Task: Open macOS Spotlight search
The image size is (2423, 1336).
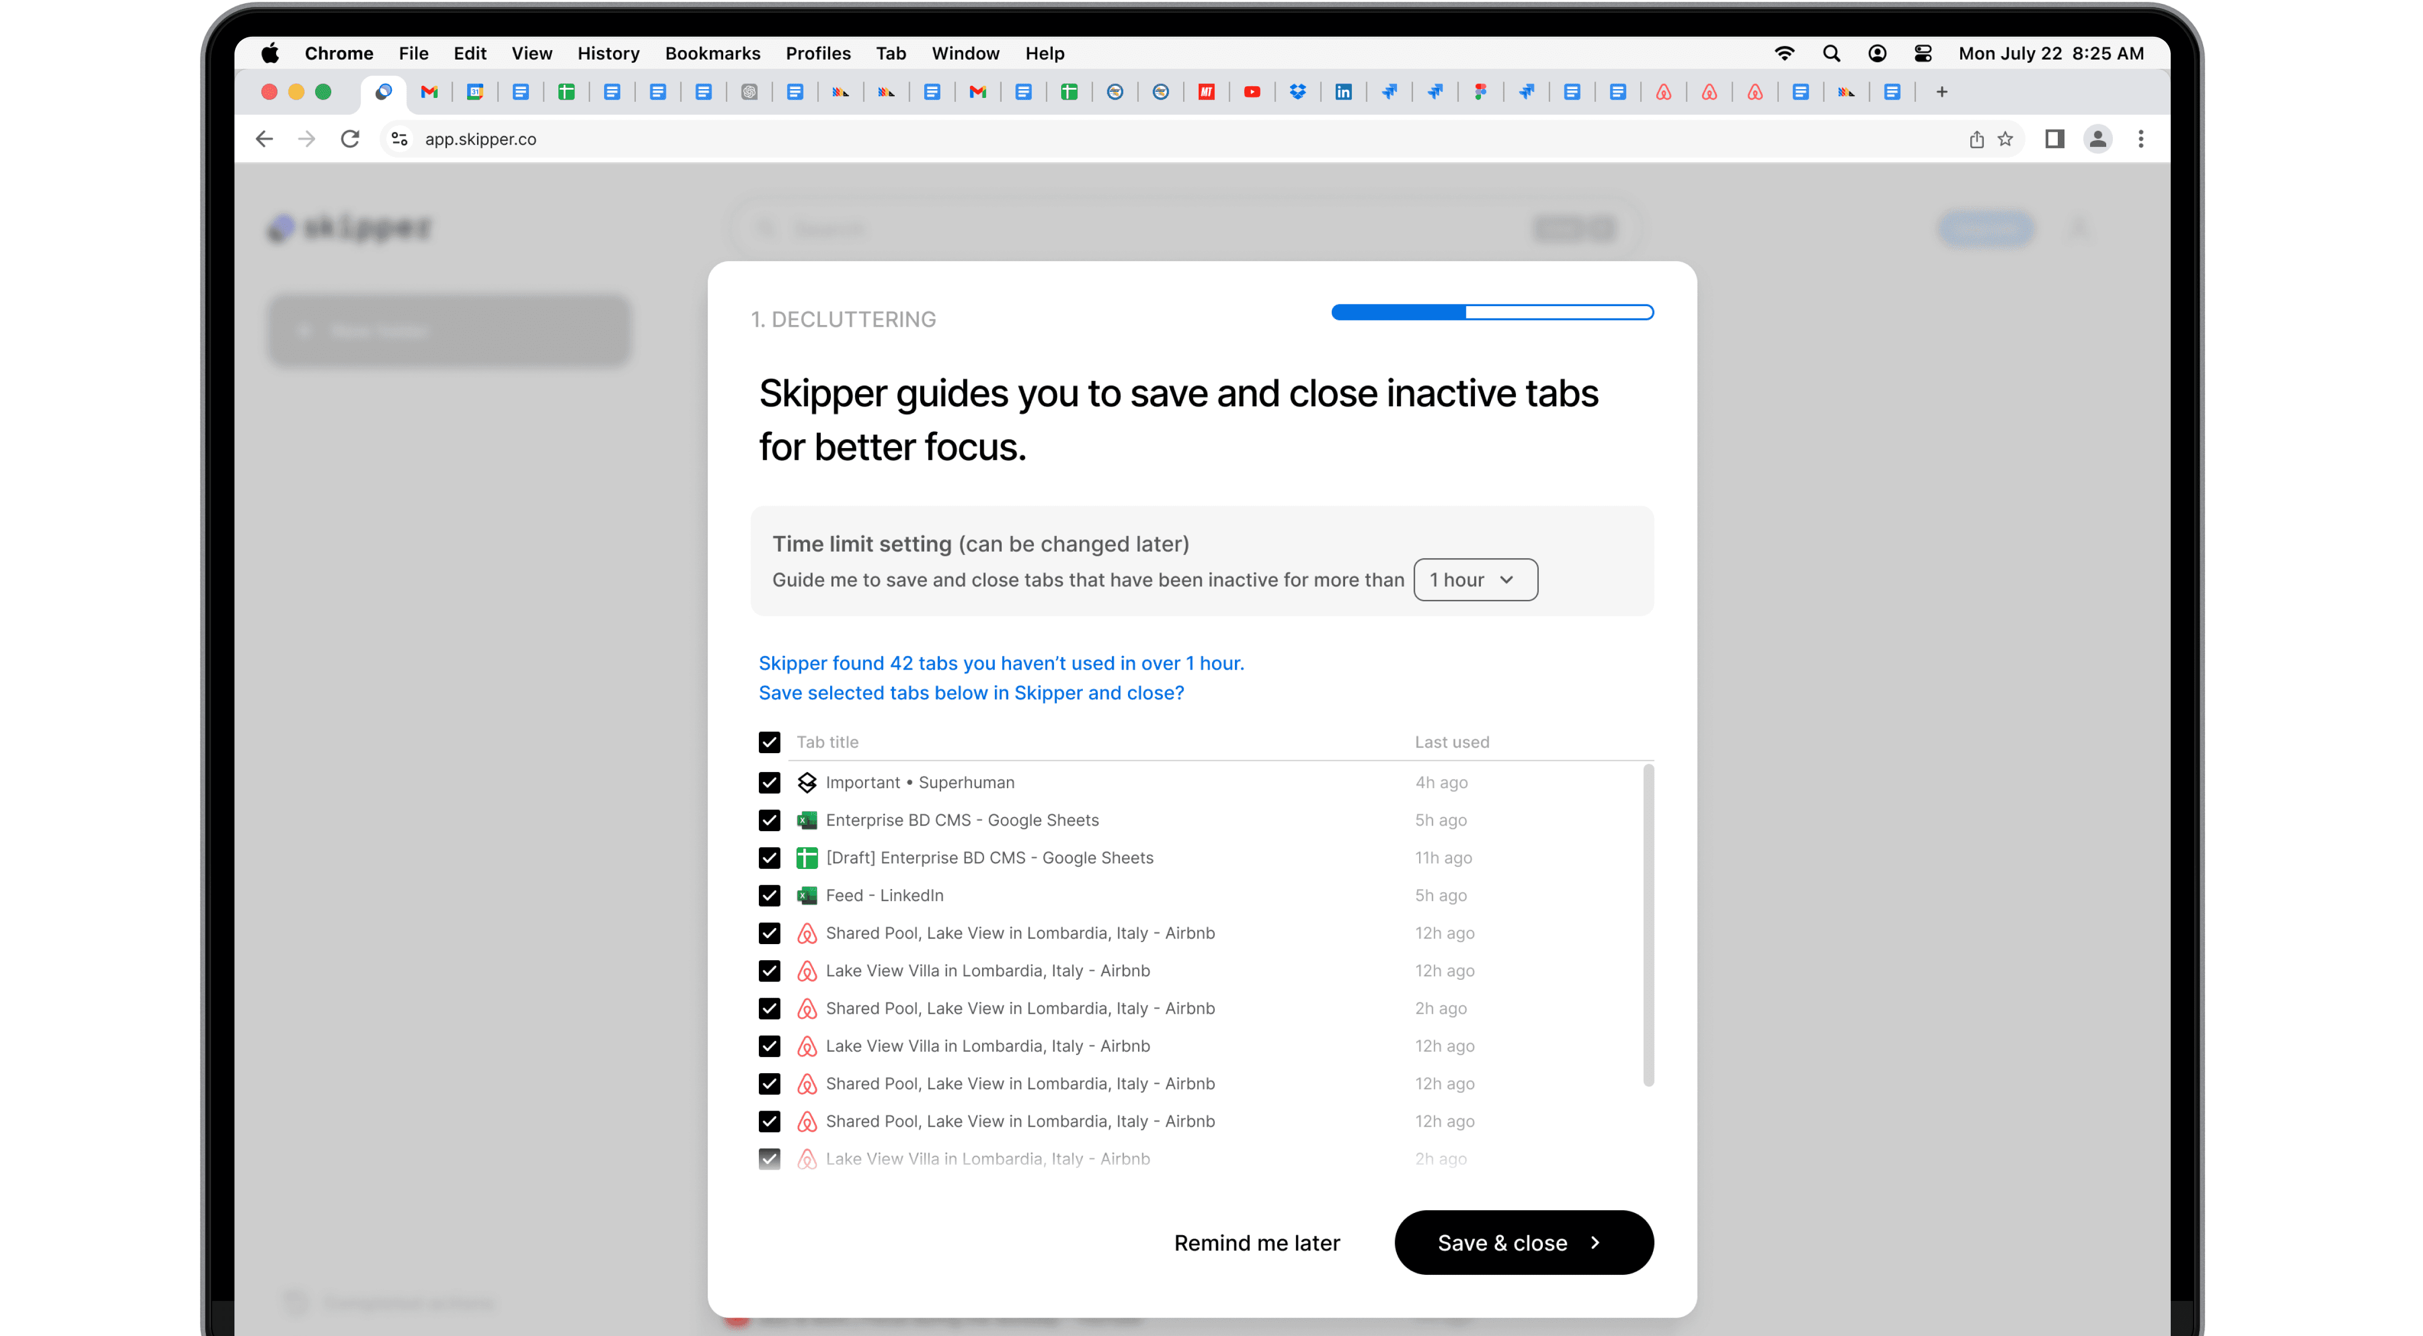Action: (1831, 53)
